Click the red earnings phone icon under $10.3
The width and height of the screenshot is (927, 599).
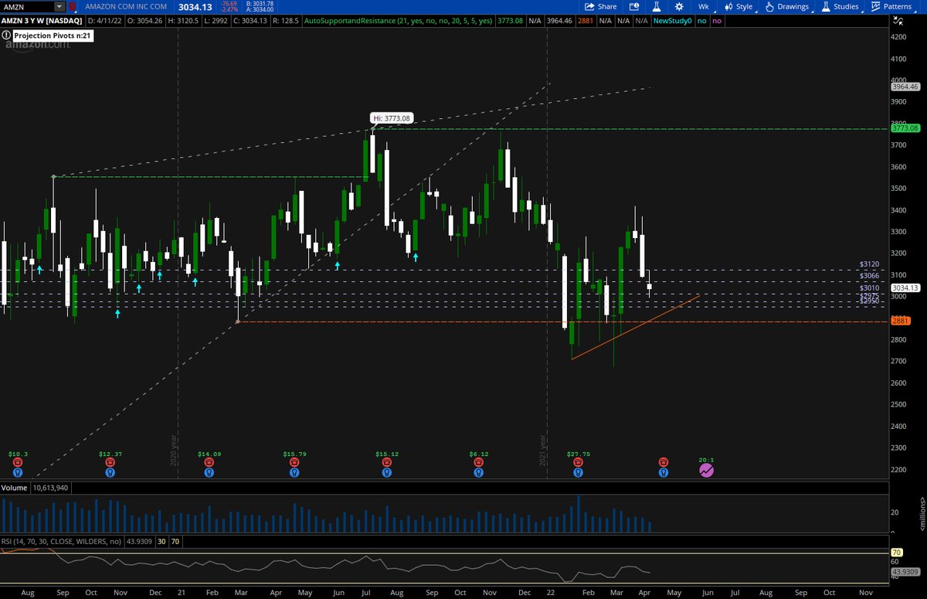click(x=18, y=462)
